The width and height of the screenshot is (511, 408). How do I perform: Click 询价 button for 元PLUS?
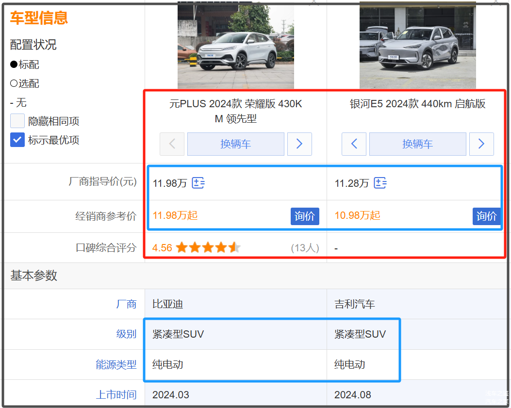(x=305, y=216)
